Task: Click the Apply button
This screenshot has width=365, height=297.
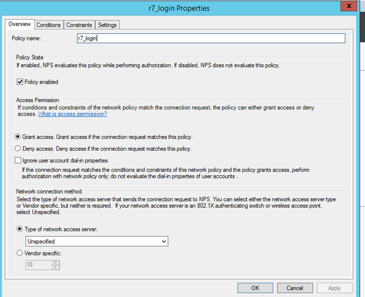Action: coord(334,288)
